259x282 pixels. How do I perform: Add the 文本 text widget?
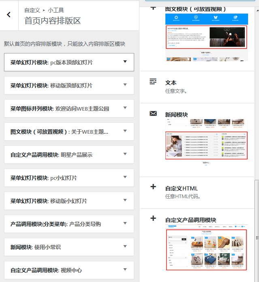coord(171,83)
